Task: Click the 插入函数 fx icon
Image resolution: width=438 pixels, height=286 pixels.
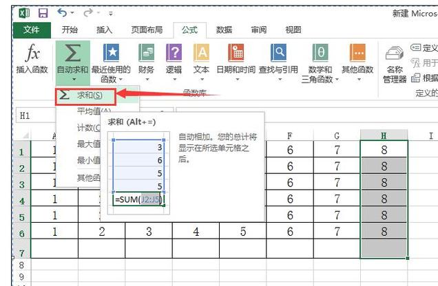Action: (x=32, y=53)
